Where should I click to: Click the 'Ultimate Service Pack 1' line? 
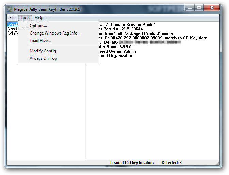pos(127,25)
